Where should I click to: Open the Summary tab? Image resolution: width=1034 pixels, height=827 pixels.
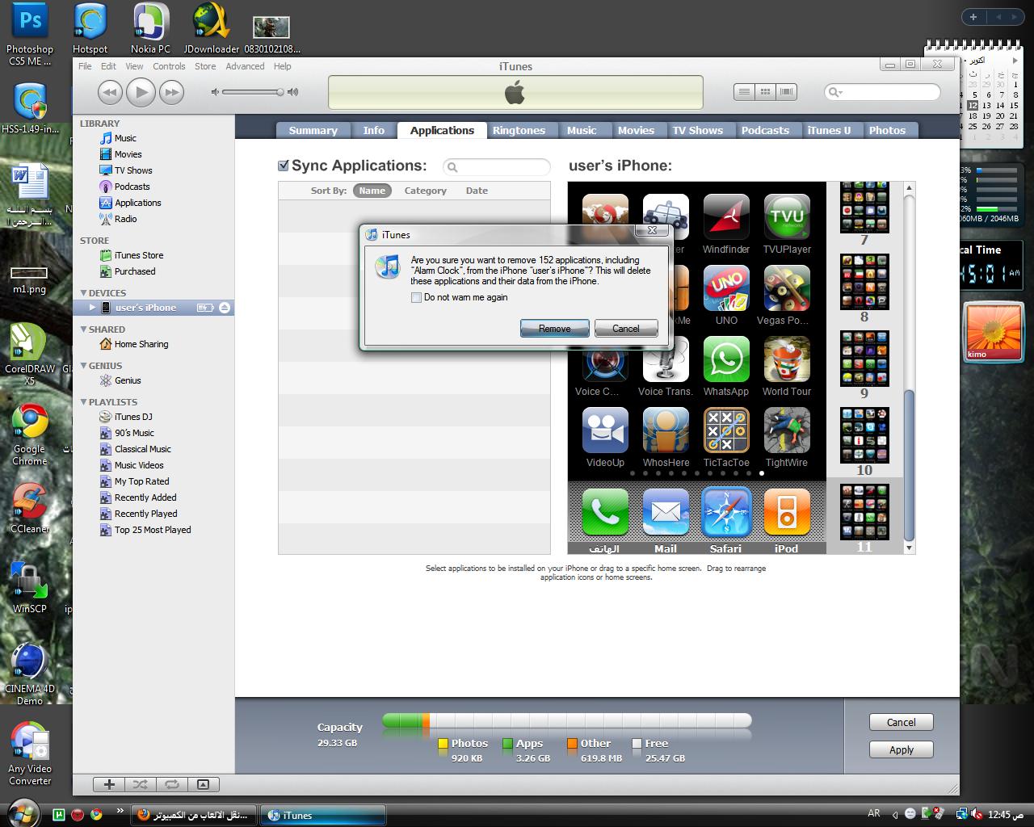point(313,130)
